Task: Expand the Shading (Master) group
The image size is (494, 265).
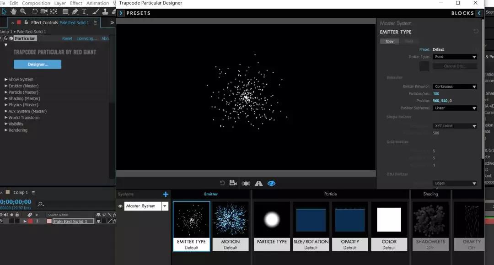Action: (6, 98)
